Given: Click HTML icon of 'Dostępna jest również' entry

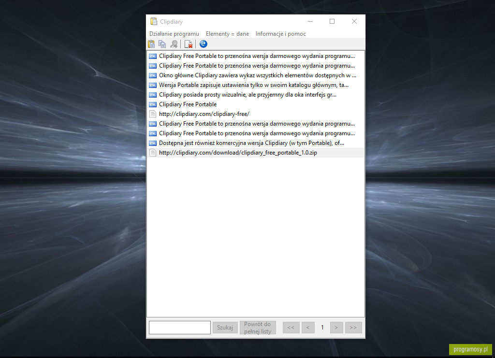Looking at the screenshot, I should pyautogui.click(x=153, y=143).
